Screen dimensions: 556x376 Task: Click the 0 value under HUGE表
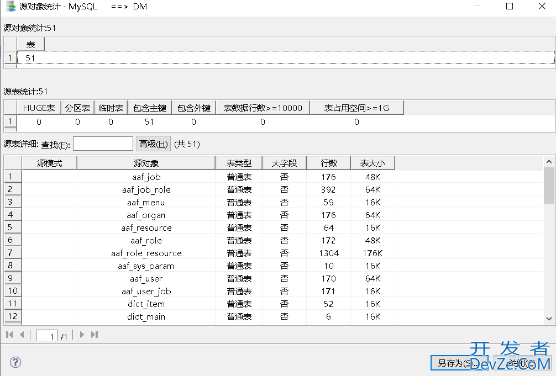click(x=39, y=122)
